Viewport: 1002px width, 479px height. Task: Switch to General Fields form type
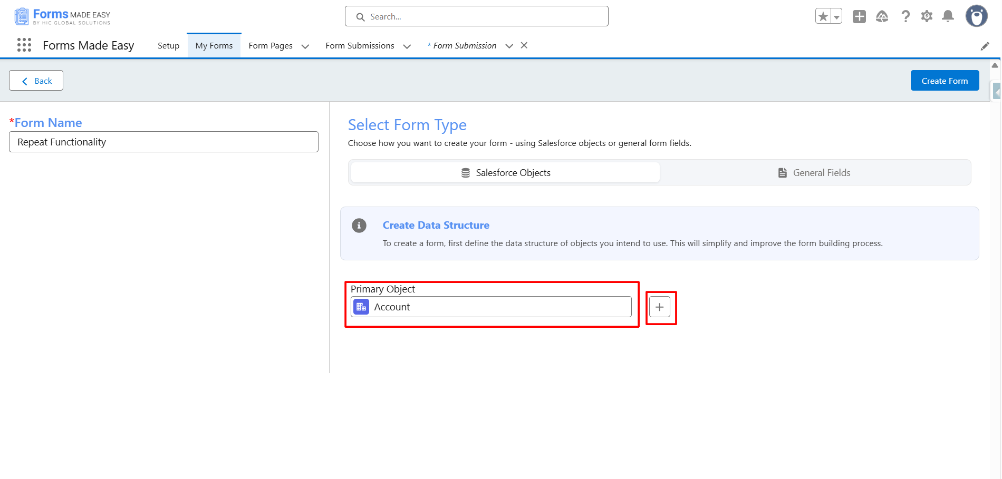815,173
